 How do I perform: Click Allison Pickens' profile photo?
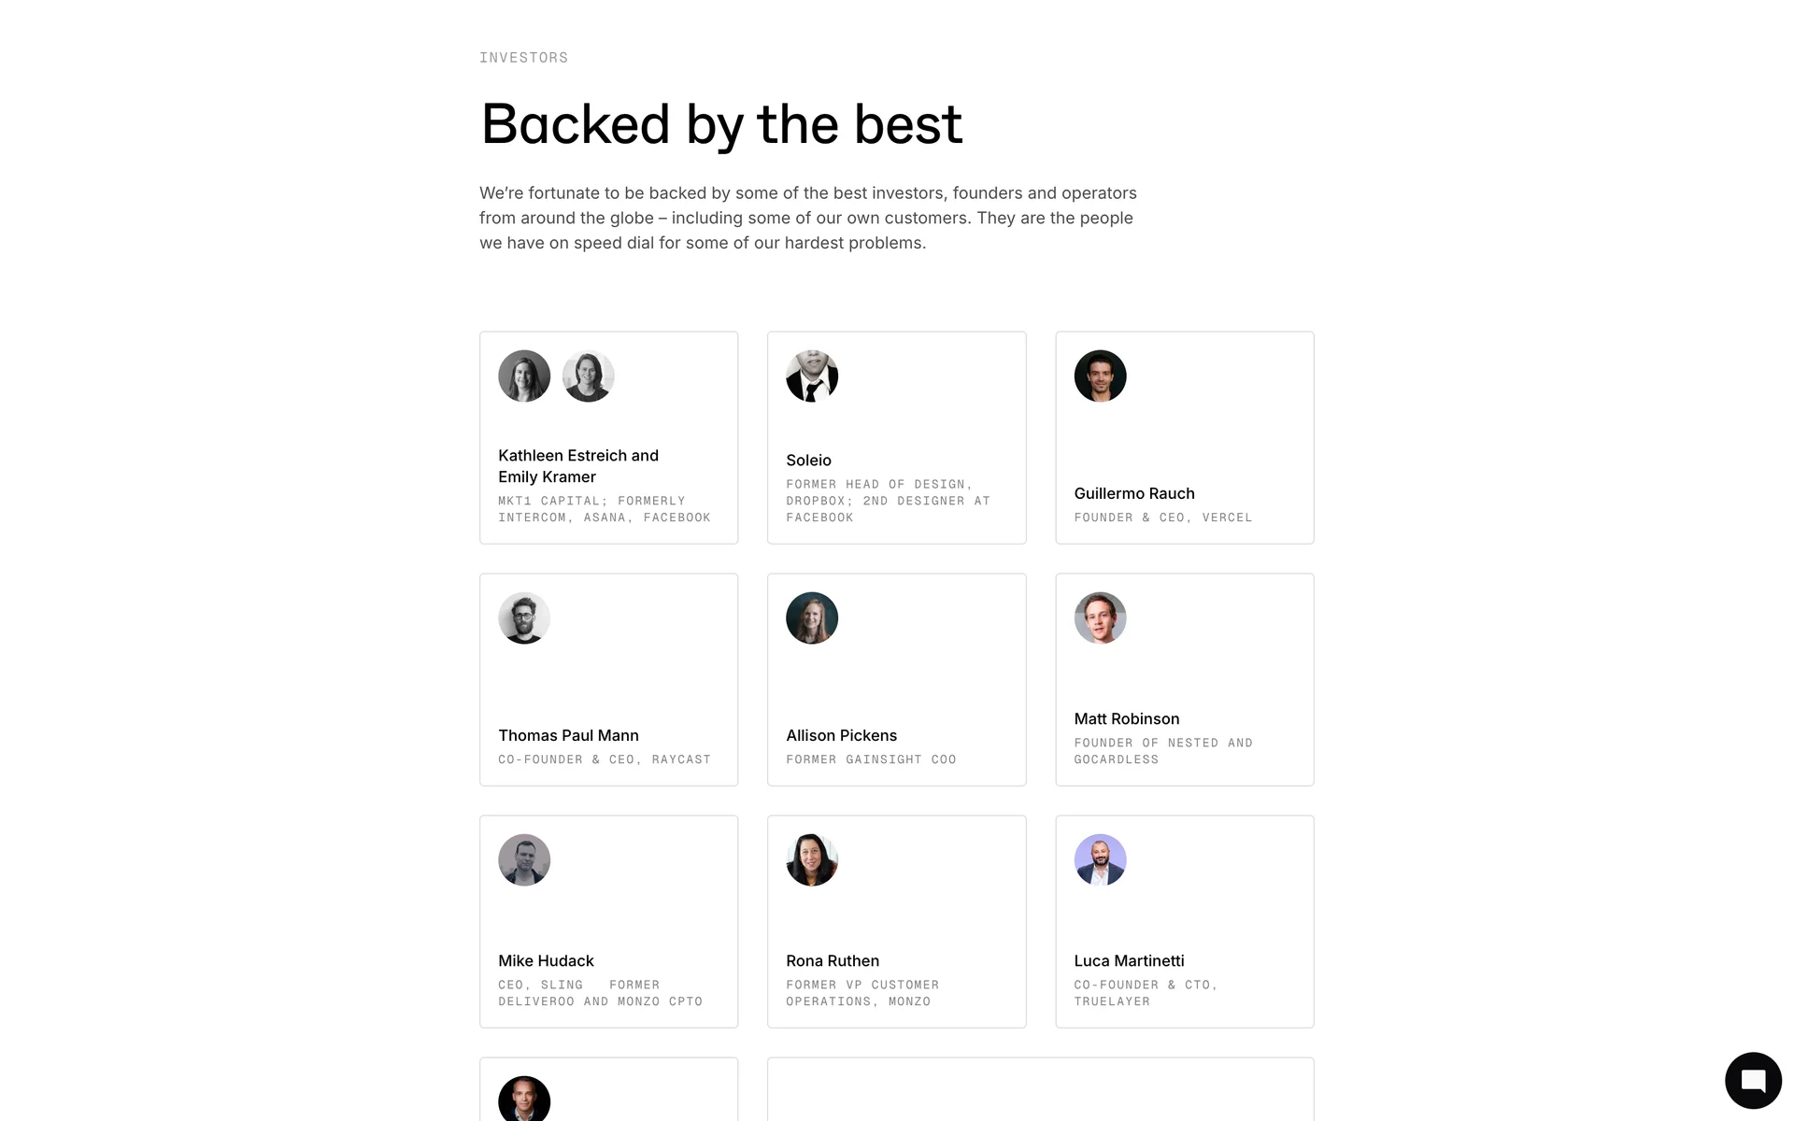812,618
